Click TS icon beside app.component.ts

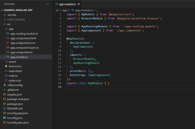pos(8,52)
